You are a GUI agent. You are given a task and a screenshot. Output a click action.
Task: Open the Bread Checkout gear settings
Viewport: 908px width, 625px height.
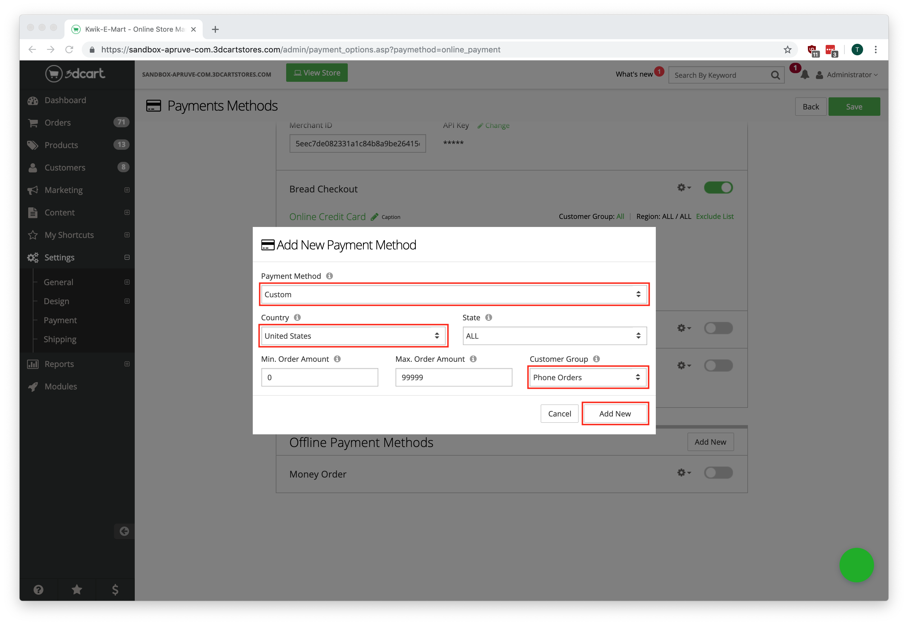point(683,187)
